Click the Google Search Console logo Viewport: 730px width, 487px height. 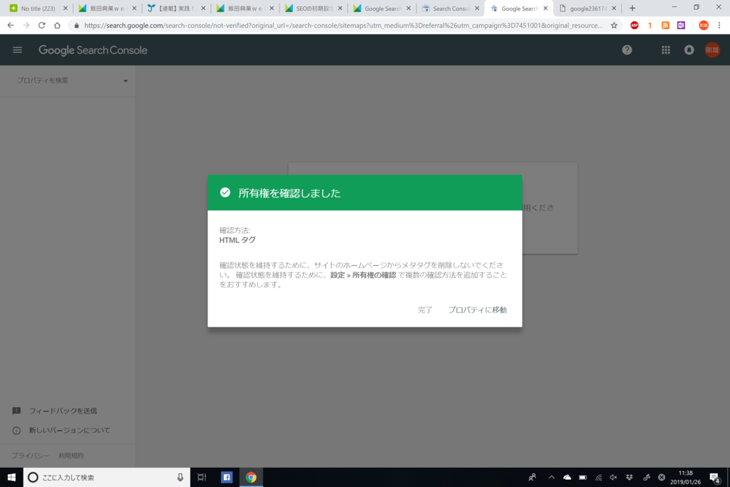(x=93, y=51)
